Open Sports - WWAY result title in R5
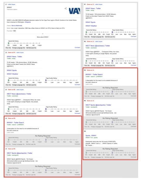 click(x=91, y=135)
